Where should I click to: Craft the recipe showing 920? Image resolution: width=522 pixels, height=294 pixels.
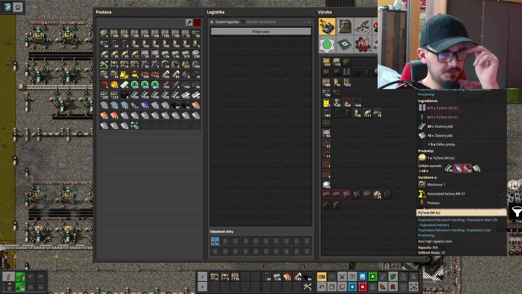click(x=326, y=62)
